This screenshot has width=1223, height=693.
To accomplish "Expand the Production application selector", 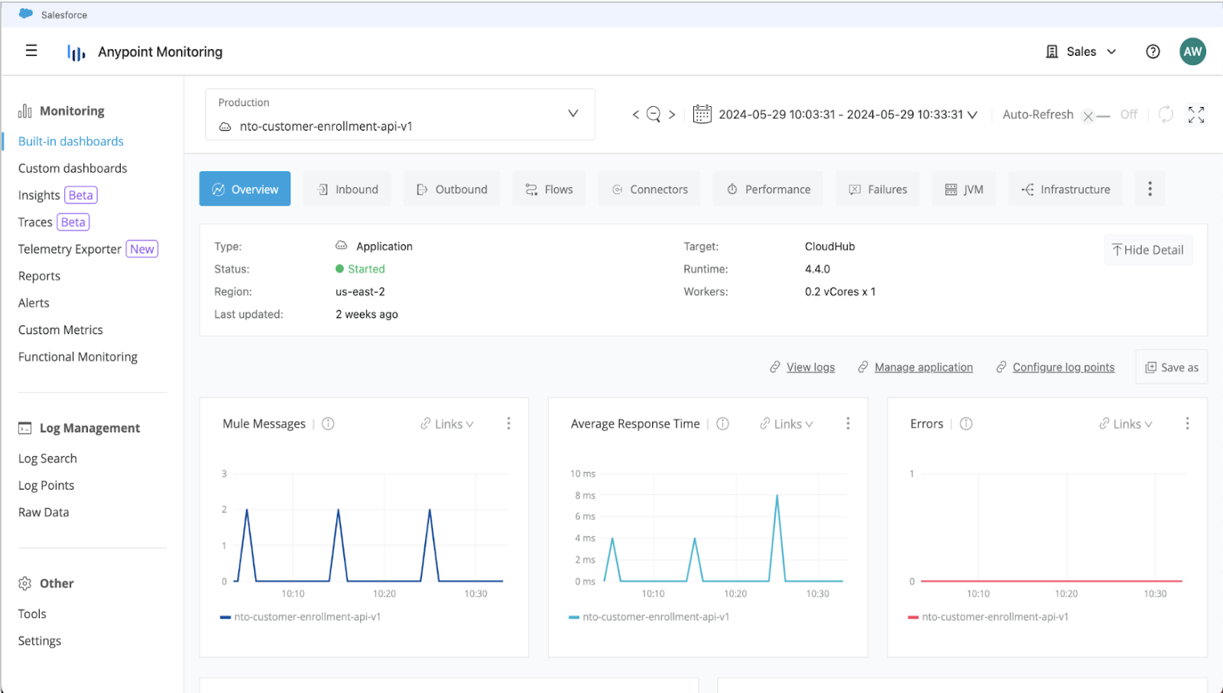I will (x=573, y=113).
